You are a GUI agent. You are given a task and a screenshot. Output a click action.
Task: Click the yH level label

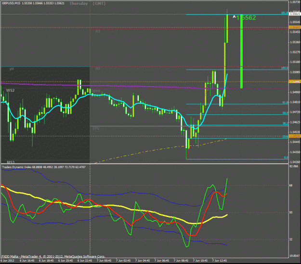[12, 69]
